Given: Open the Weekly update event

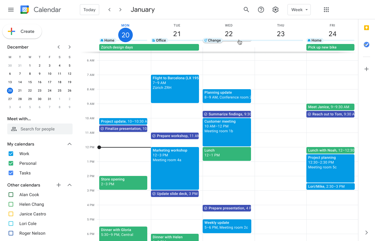Looking at the screenshot, I should point(227,226).
